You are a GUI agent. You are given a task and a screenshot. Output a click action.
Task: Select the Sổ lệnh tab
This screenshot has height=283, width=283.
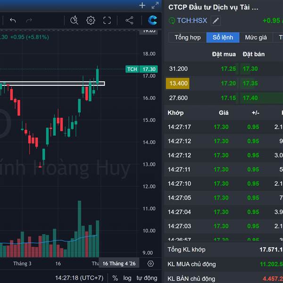(223, 37)
